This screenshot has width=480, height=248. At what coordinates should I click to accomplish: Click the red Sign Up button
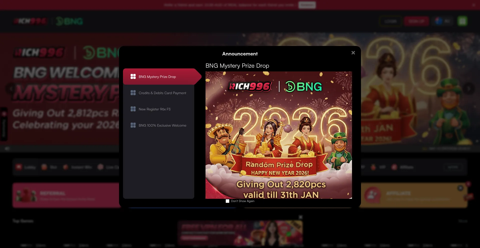(x=416, y=21)
